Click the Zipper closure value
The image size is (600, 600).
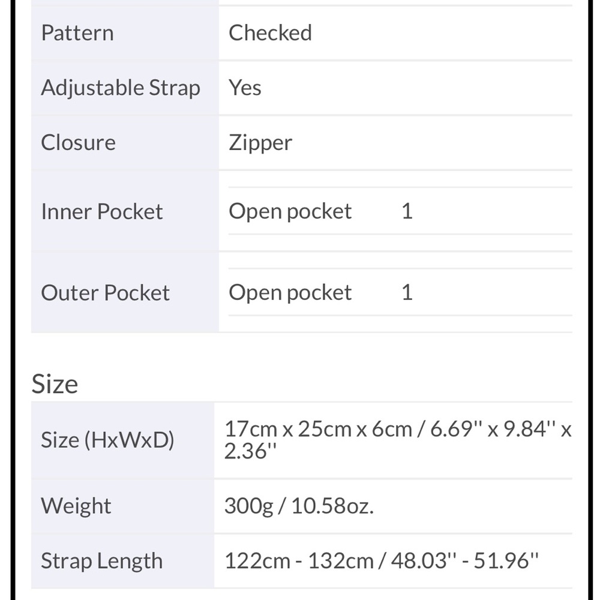(x=260, y=143)
